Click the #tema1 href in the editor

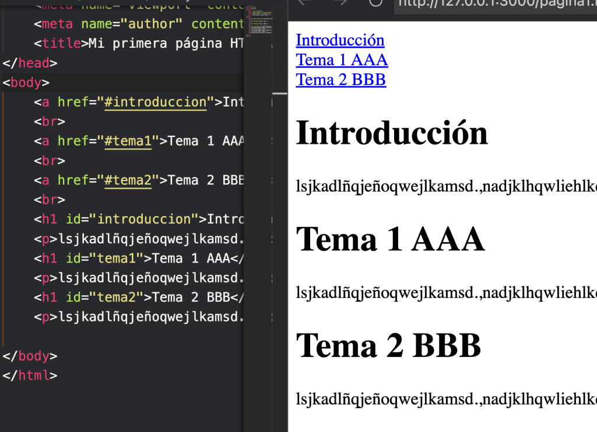point(128,141)
